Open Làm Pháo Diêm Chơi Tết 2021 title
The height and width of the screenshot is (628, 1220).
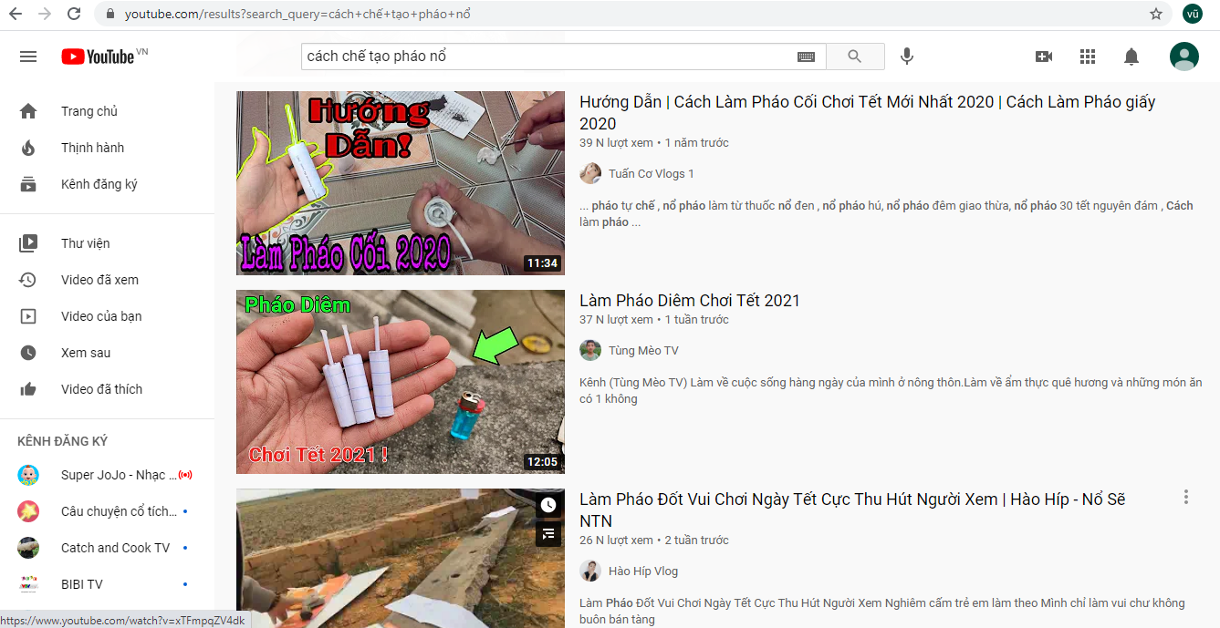click(x=690, y=300)
